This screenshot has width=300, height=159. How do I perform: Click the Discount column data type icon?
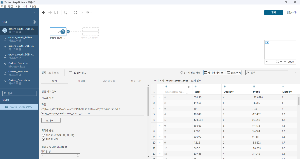(283, 87)
